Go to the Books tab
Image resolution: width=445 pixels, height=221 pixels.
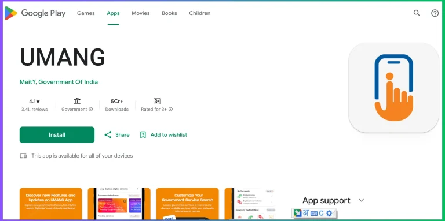[169, 13]
